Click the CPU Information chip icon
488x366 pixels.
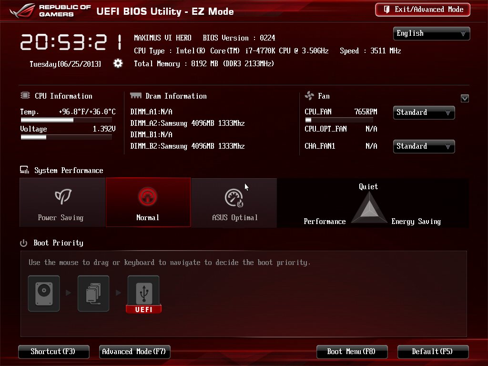click(x=25, y=95)
